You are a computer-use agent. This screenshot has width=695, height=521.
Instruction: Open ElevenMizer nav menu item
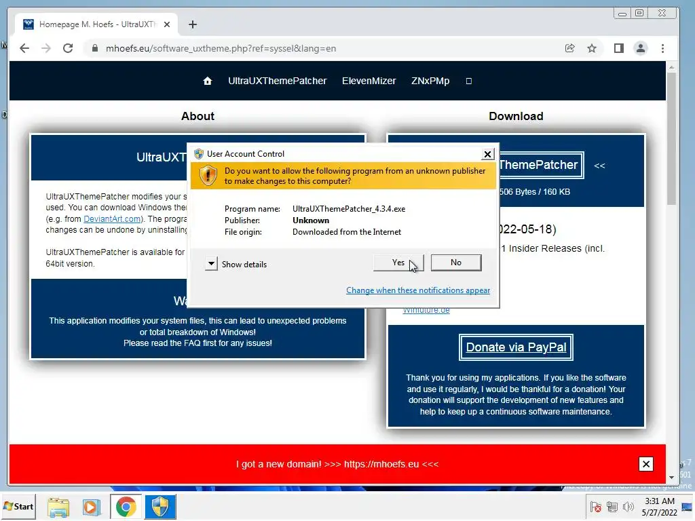[369, 81]
